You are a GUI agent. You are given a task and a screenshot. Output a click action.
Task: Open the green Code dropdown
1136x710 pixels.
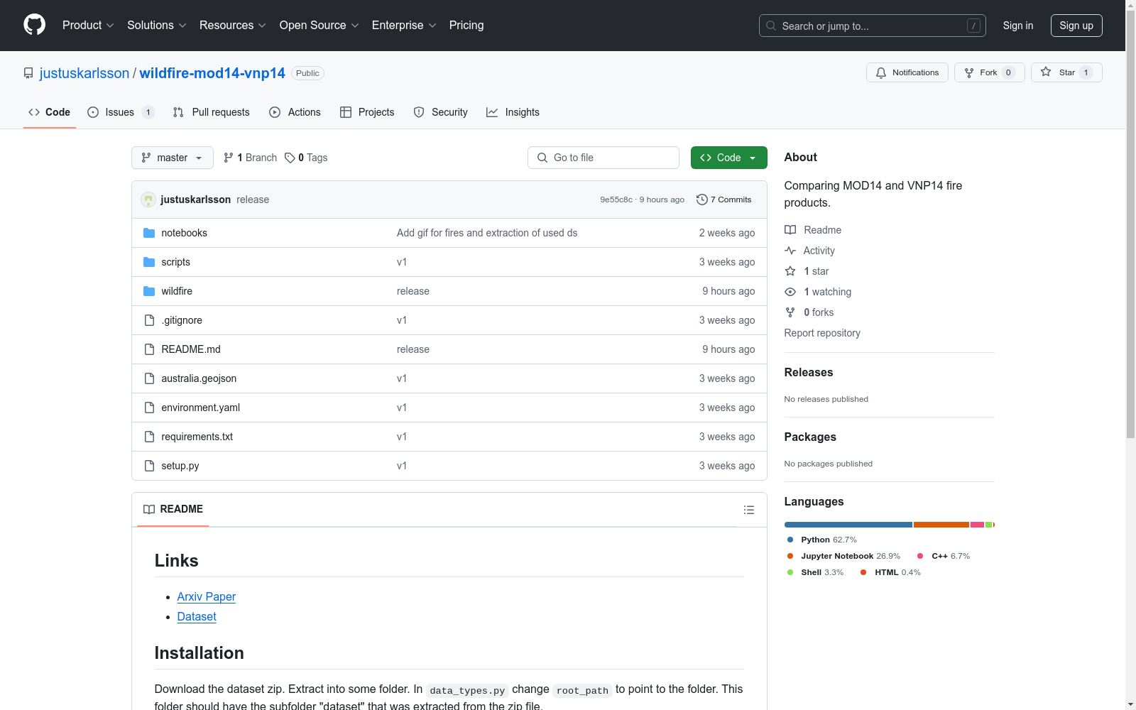click(x=728, y=158)
